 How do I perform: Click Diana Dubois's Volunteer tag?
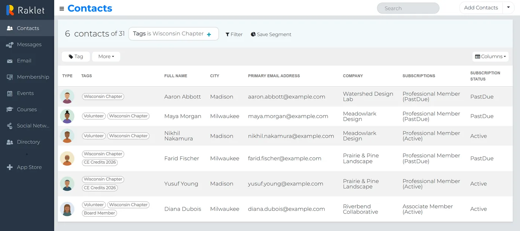(94, 205)
